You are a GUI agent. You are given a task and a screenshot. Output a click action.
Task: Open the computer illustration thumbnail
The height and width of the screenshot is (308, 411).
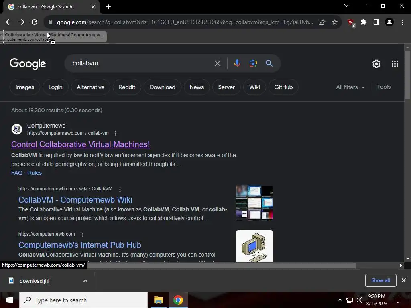tap(254, 246)
